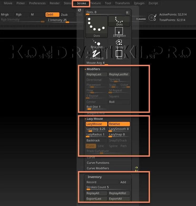This screenshot has width=196, height=206.
Task: Open the Preferences menu
Action: point(37,3)
